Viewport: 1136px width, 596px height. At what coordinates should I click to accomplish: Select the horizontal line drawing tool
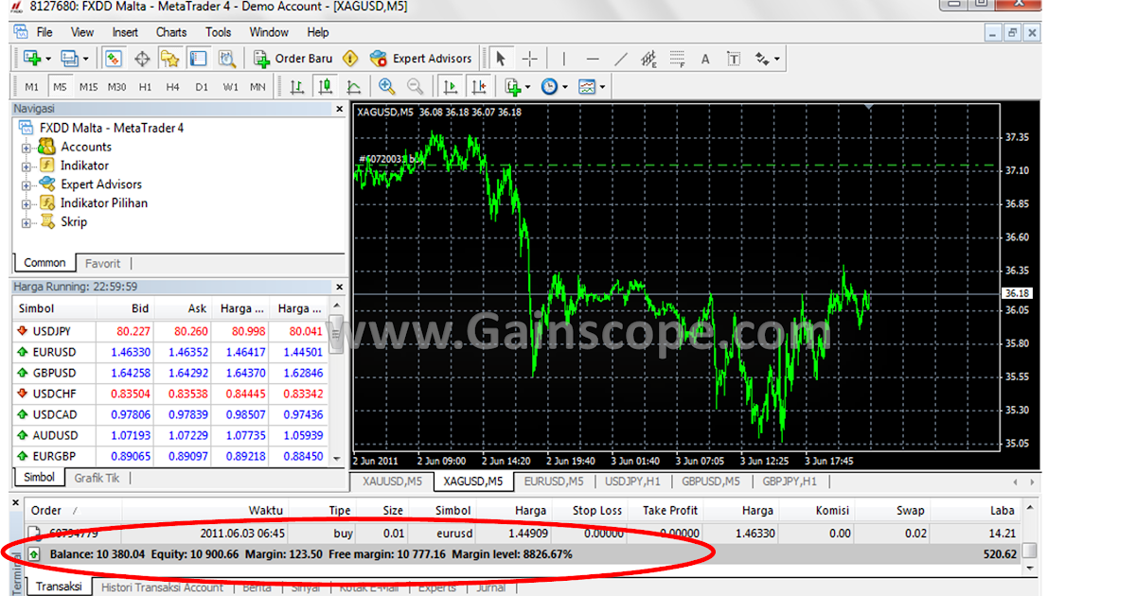[x=593, y=59]
